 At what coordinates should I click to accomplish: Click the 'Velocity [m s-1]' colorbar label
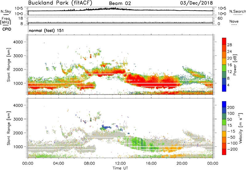pos(240,128)
